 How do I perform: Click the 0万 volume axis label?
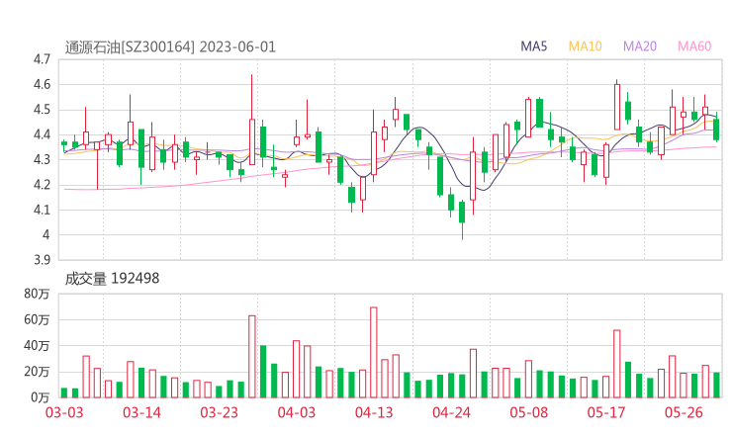pyautogui.click(x=41, y=397)
